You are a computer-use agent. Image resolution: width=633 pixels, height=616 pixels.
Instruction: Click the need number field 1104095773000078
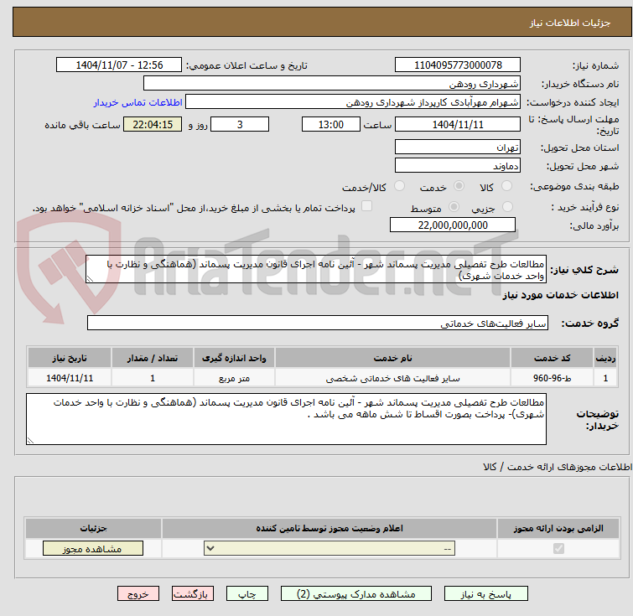[458, 65]
